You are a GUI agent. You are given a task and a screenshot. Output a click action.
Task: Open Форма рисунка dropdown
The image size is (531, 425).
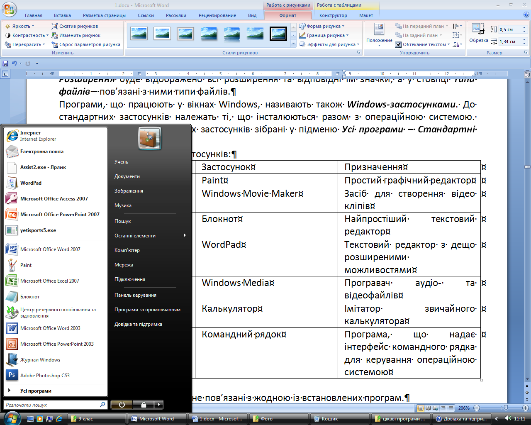(322, 26)
